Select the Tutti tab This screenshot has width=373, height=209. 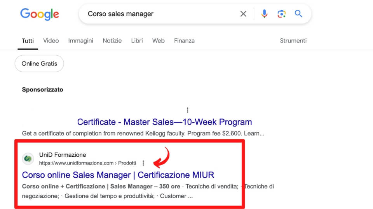point(28,41)
